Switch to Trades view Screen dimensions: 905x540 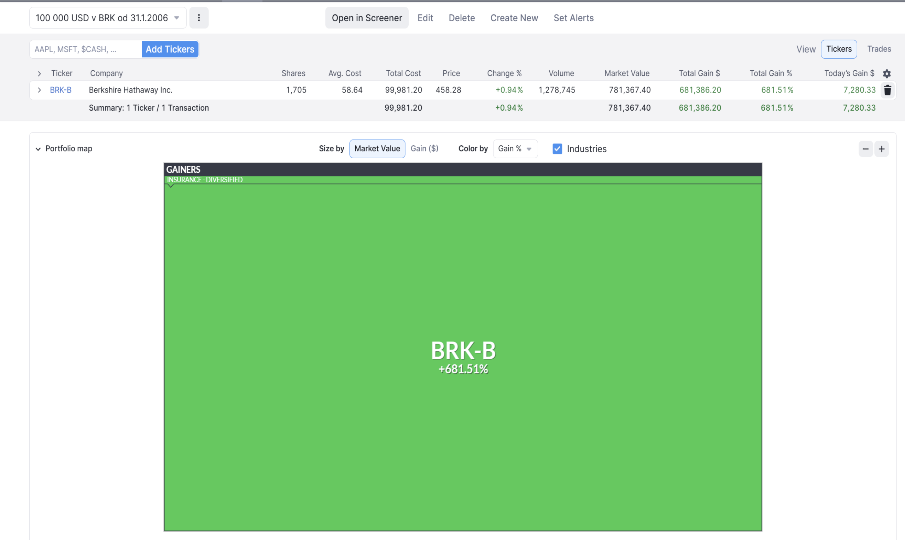coord(879,49)
